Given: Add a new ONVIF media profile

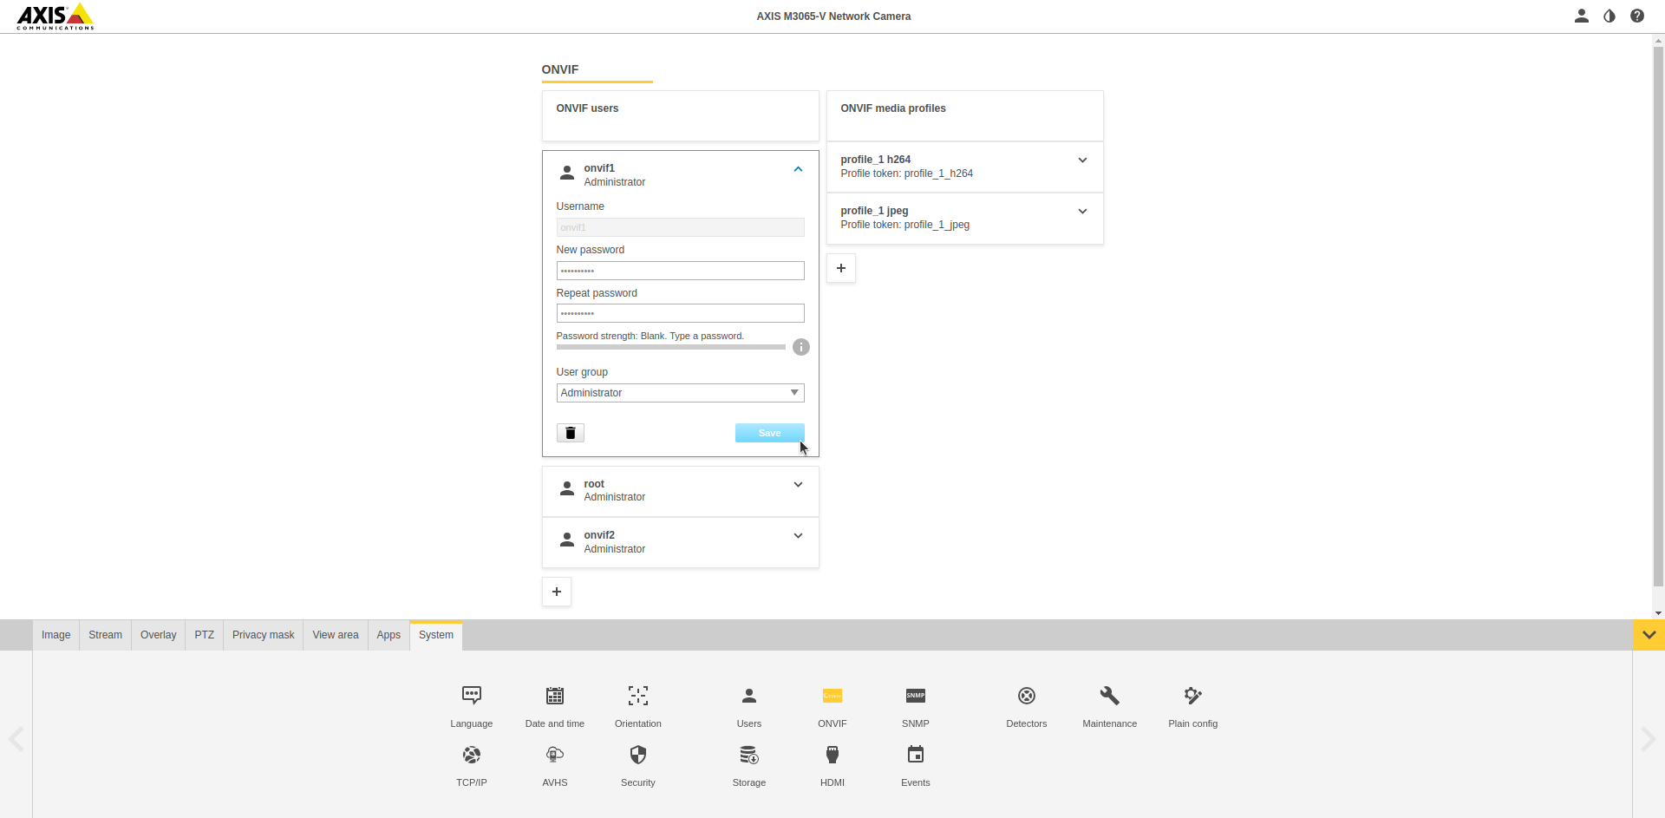Looking at the screenshot, I should [x=840, y=268].
